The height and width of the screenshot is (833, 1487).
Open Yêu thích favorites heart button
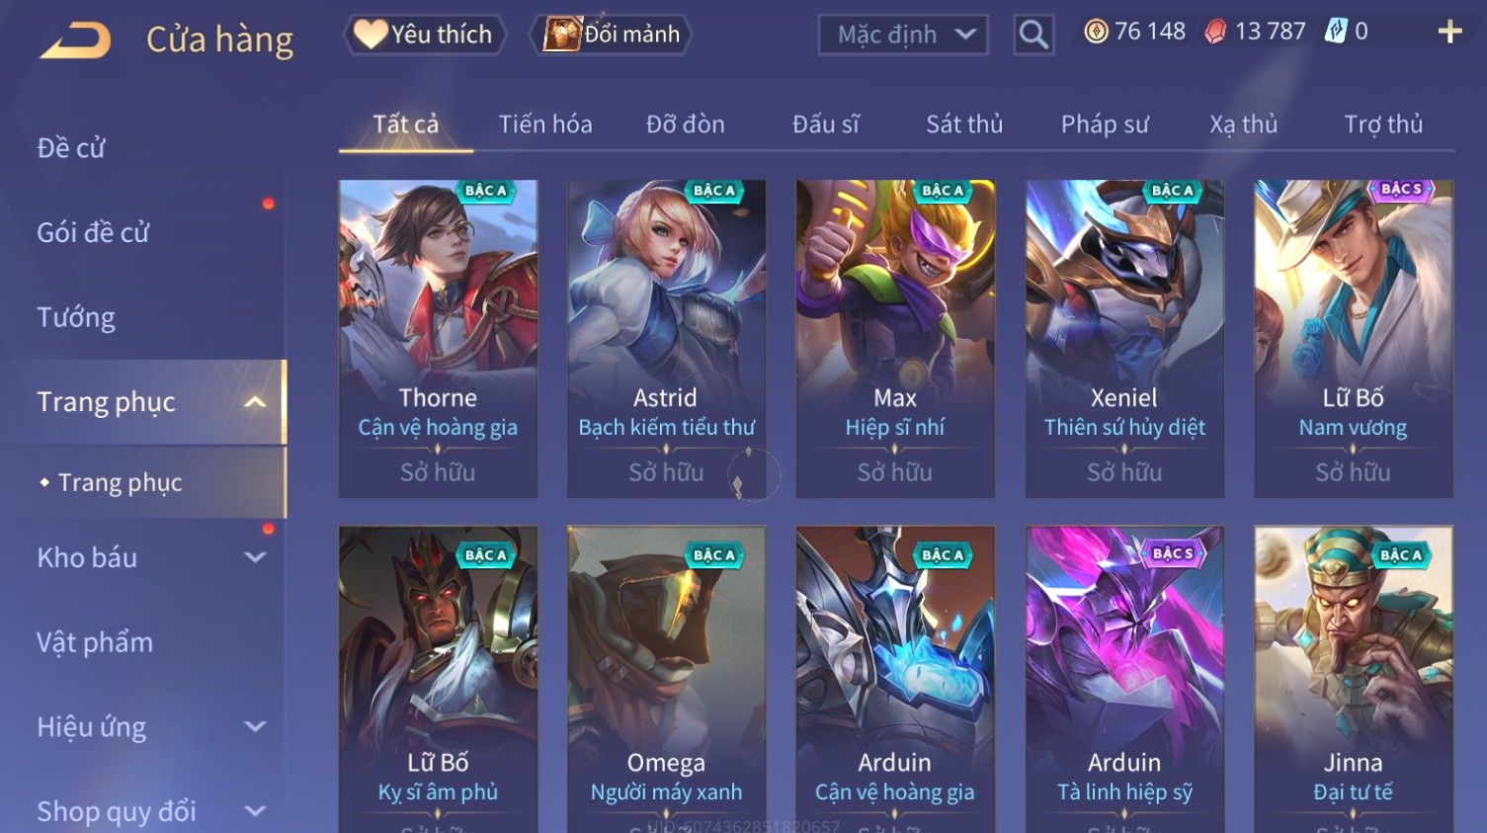pos(425,35)
